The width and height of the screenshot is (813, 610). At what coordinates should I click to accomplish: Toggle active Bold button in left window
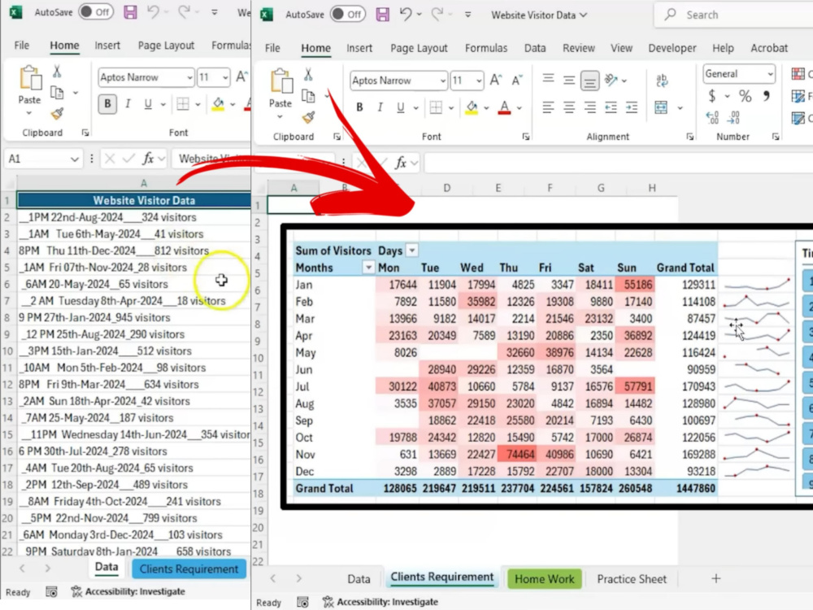coord(107,104)
